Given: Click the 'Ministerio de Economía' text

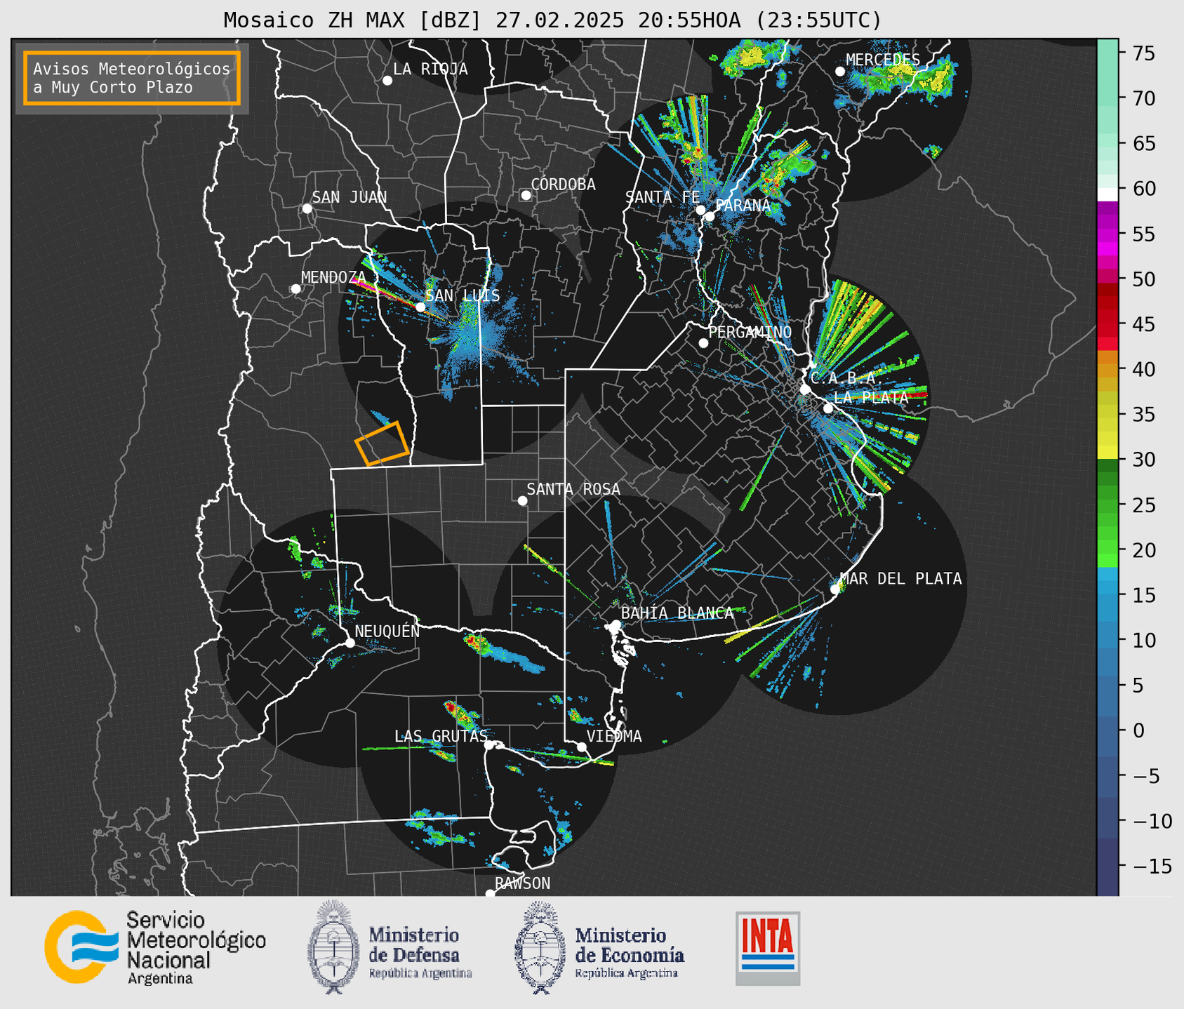Looking at the screenshot, I should 630,944.
